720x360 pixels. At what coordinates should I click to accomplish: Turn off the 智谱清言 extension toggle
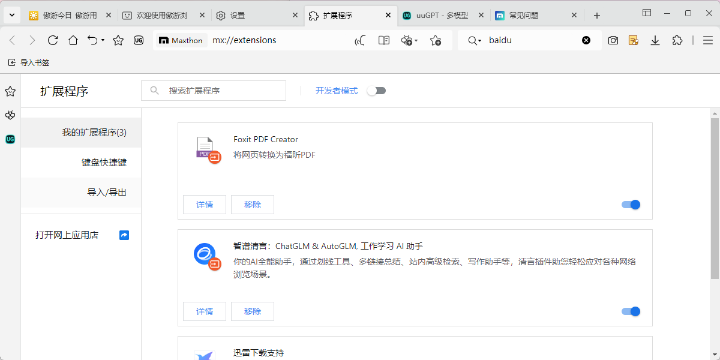click(x=630, y=311)
